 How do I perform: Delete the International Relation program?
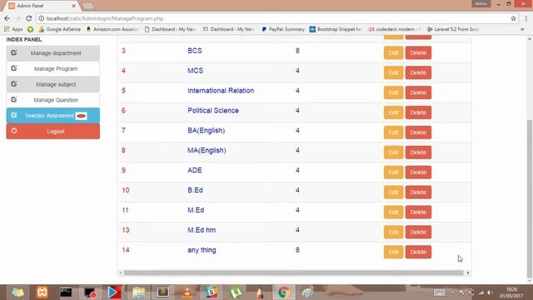tap(418, 92)
